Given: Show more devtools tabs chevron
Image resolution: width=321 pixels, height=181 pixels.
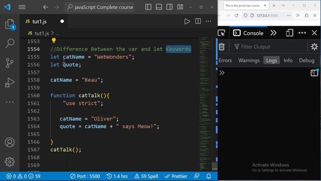Looking at the screenshot, I should (x=273, y=33).
